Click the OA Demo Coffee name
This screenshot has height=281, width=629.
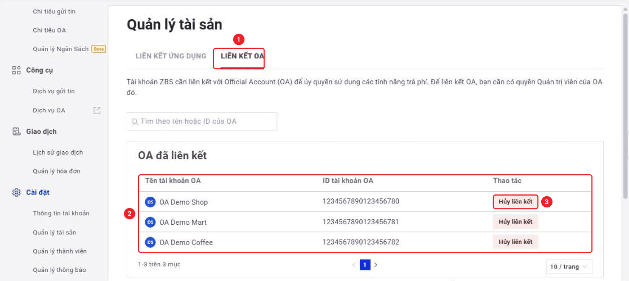click(x=186, y=243)
